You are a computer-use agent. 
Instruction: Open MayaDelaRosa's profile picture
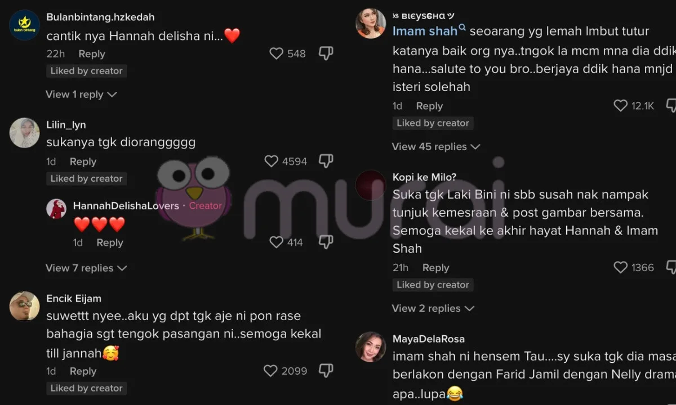click(x=371, y=346)
